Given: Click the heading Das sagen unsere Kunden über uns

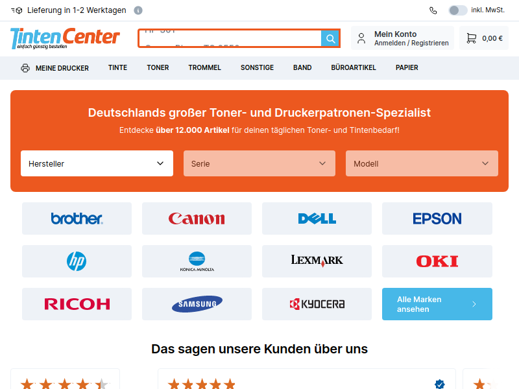Looking at the screenshot, I should pos(259,349).
